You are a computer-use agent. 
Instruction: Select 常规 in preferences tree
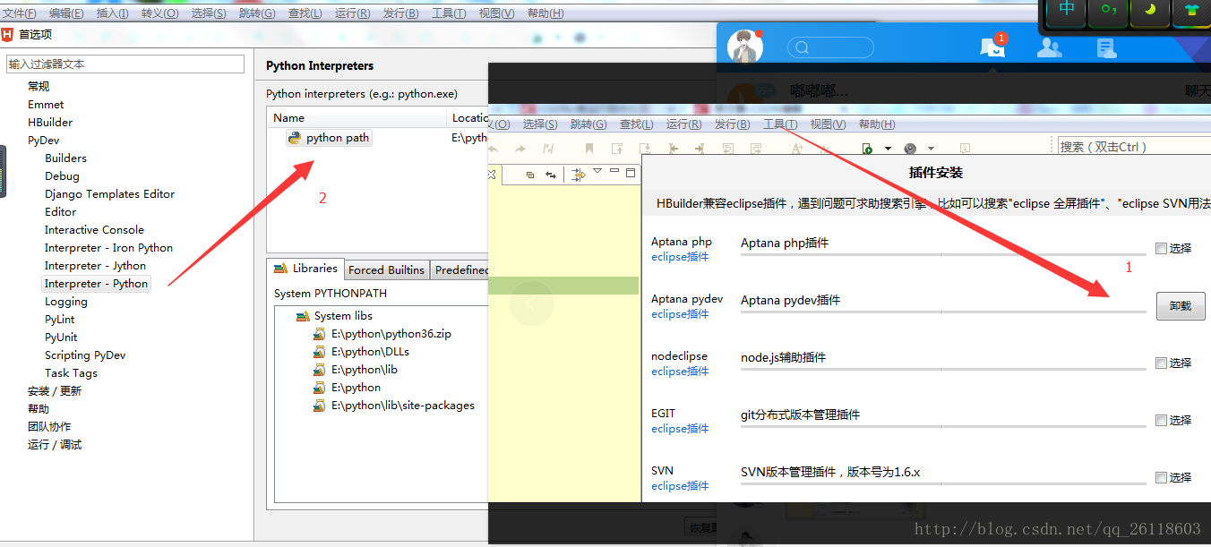[39, 87]
